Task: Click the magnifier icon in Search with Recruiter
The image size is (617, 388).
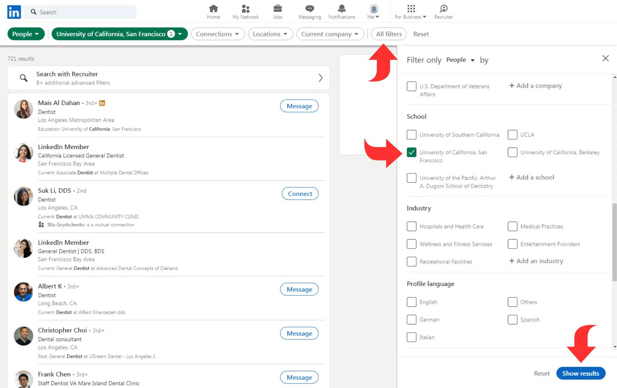Action: 23,78
